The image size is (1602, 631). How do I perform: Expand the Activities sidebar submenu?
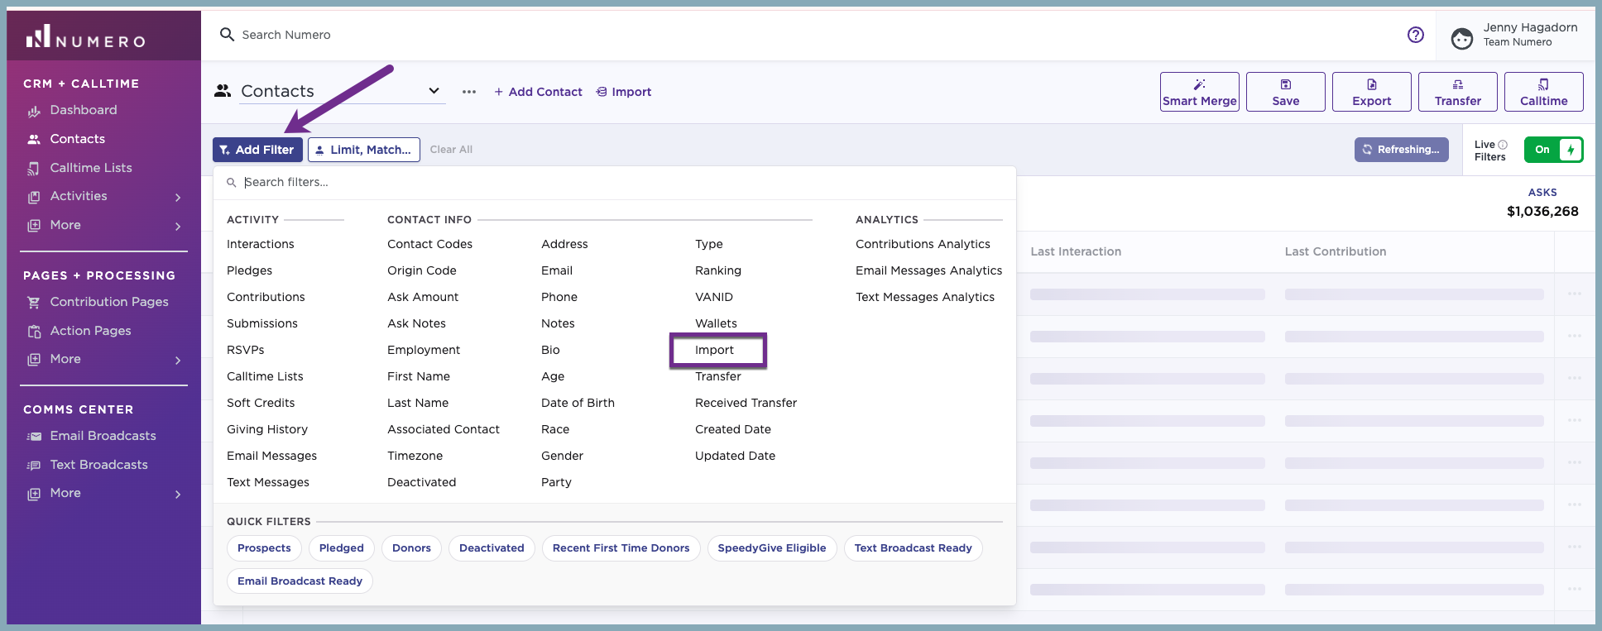[x=178, y=197]
